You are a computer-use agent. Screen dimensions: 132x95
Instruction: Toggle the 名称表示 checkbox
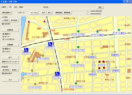(x=3, y=24)
